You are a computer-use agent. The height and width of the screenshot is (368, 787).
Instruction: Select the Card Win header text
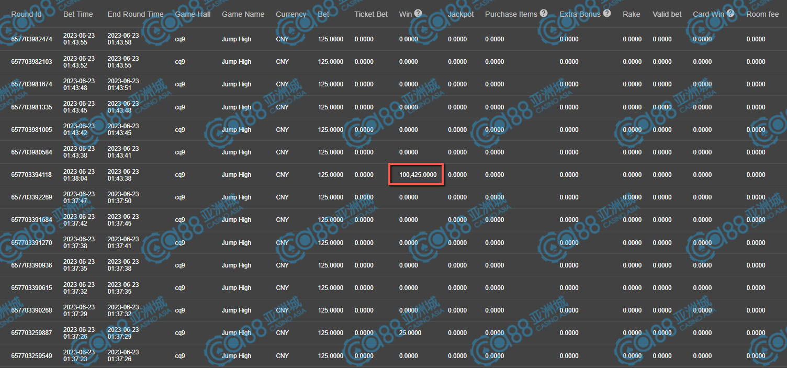(709, 14)
